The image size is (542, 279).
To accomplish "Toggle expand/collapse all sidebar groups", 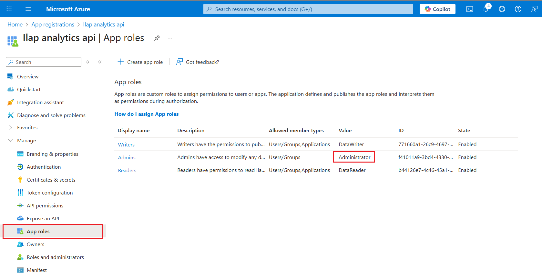I will coord(88,62).
